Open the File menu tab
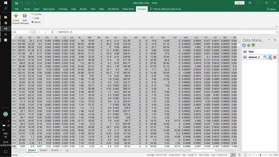The image size is (279, 157). click(17, 9)
